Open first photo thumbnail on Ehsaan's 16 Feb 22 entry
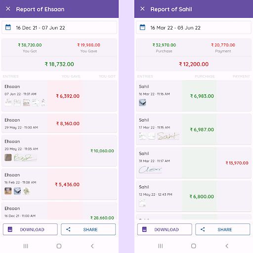 (x=8, y=191)
